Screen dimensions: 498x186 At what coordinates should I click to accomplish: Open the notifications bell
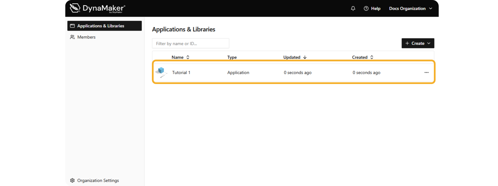[353, 8]
